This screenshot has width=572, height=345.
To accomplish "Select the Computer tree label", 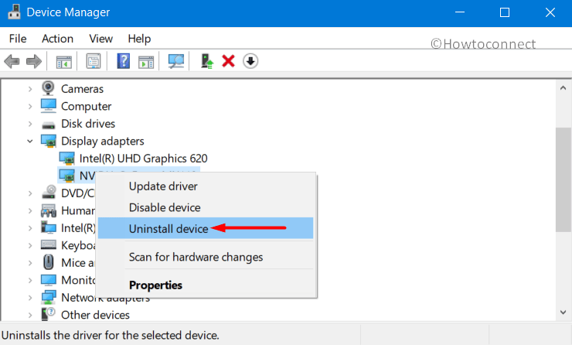I will (x=86, y=106).
